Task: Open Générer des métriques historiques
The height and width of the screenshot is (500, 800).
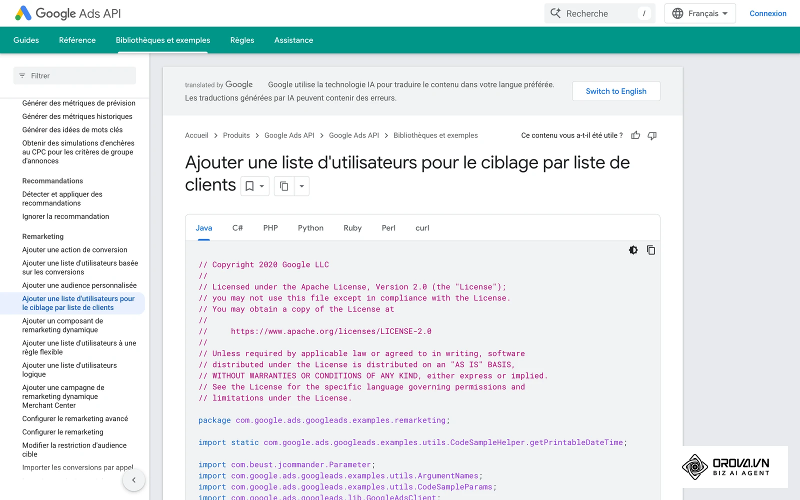Action: (77, 116)
